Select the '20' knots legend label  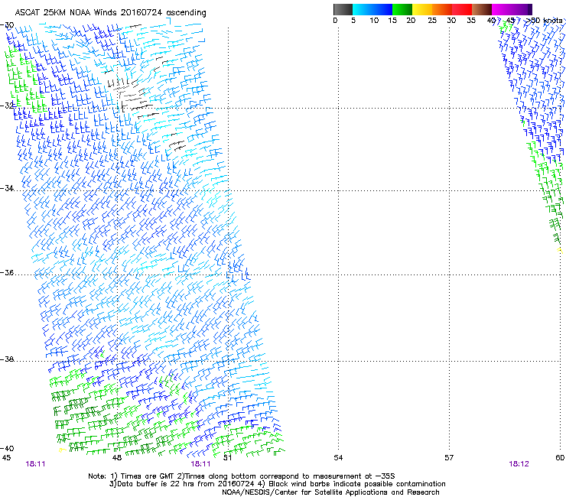tap(411, 21)
